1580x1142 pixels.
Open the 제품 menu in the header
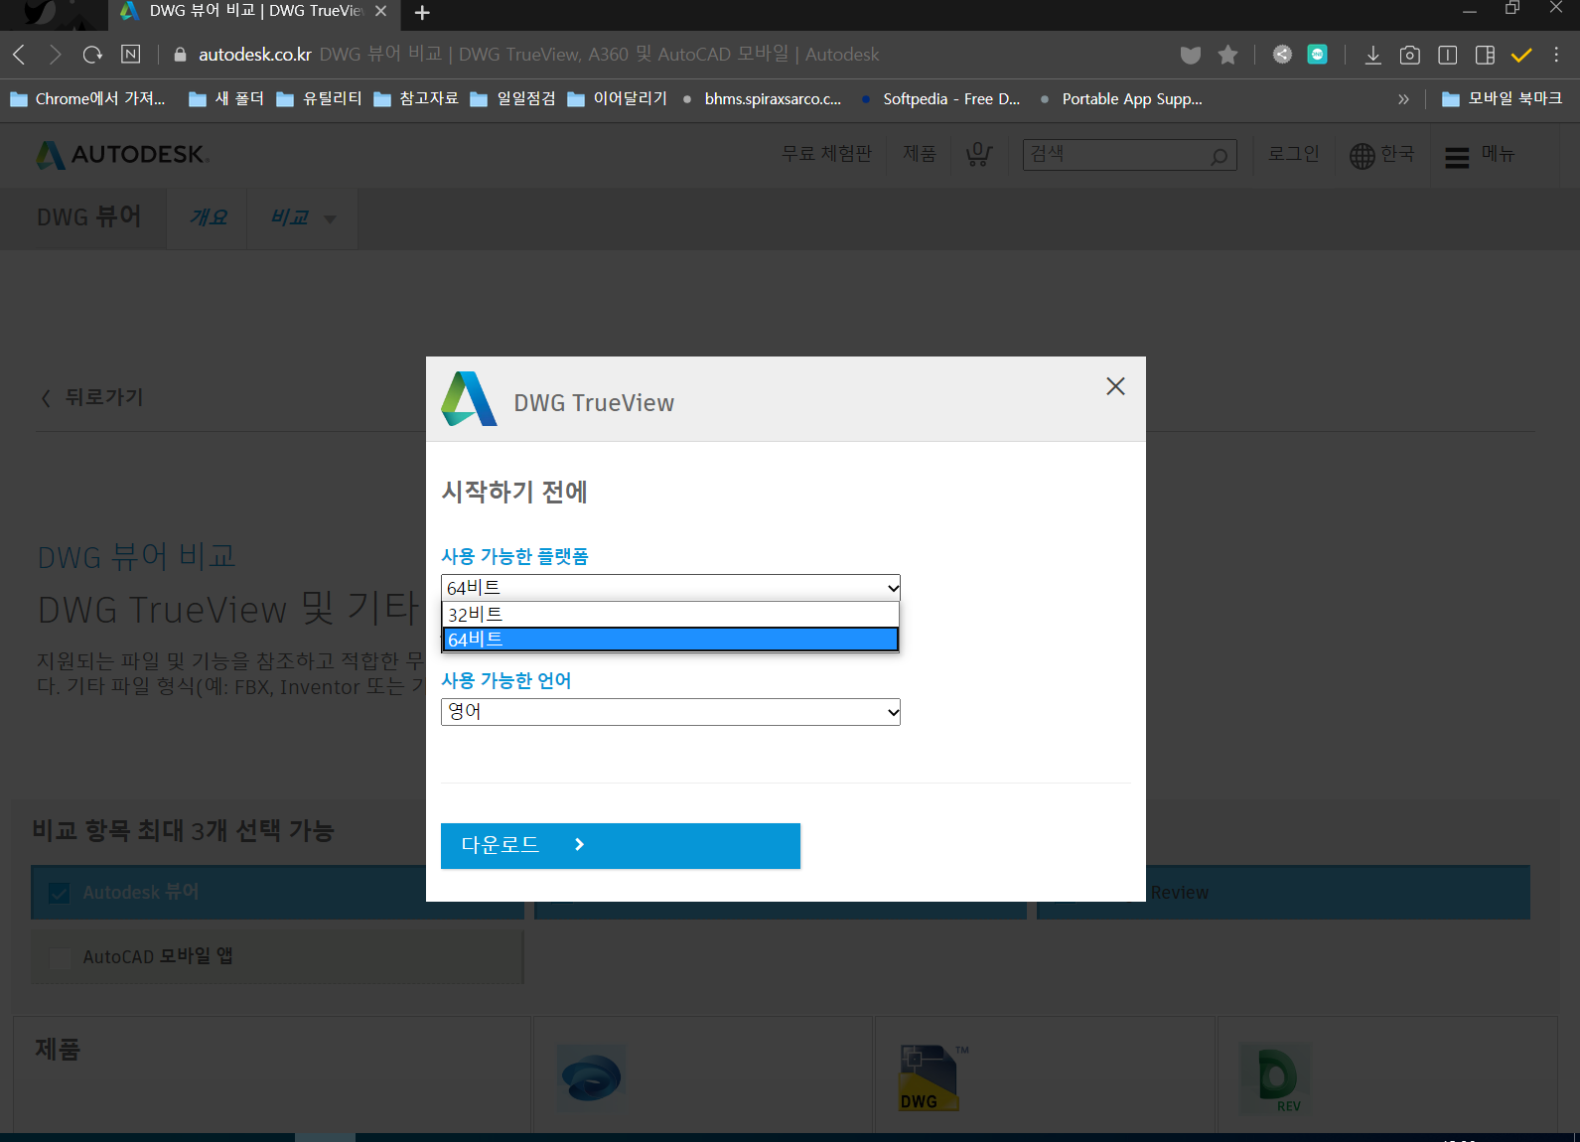pyautogui.click(x=920, y=154)
